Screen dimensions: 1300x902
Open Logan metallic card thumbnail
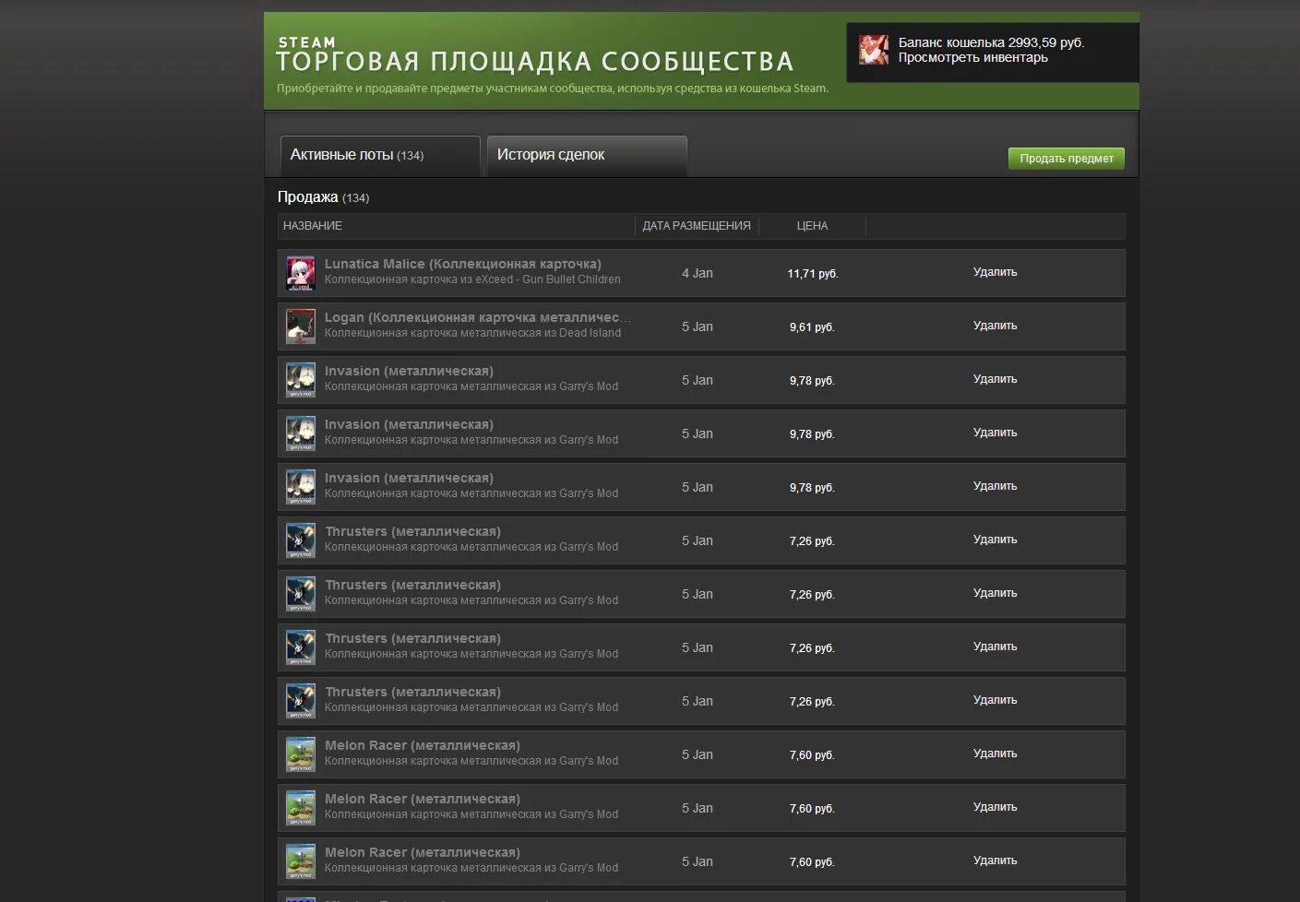pyautogui.click(x=301, y=326)
